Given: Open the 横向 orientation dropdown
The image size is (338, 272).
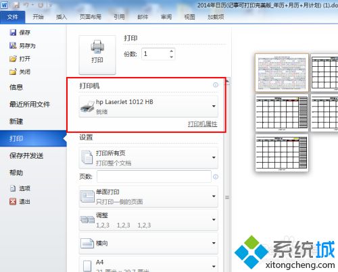Looking at the screenshot, I should (x=149, y=243).
